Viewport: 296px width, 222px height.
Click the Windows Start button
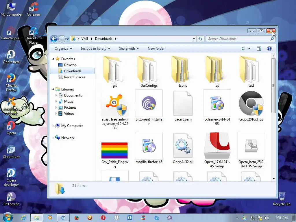(8, 217)
